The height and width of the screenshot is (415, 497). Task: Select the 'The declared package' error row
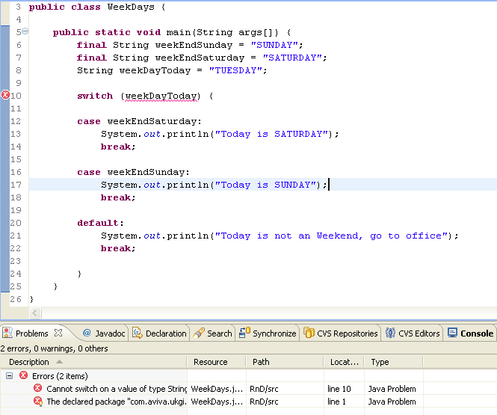117,402
